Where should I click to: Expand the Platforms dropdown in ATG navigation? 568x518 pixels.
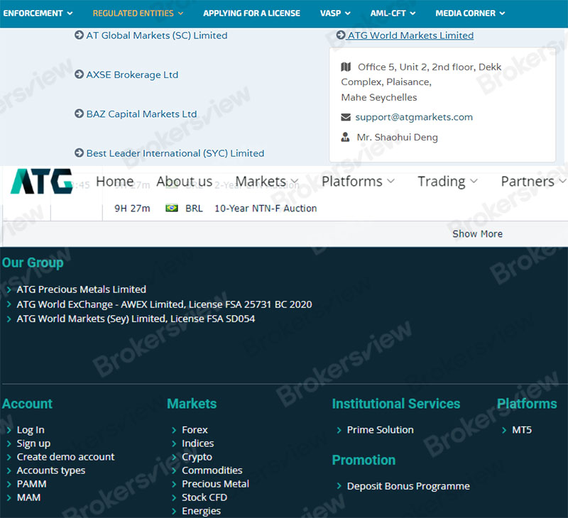(x=358, y=182)
